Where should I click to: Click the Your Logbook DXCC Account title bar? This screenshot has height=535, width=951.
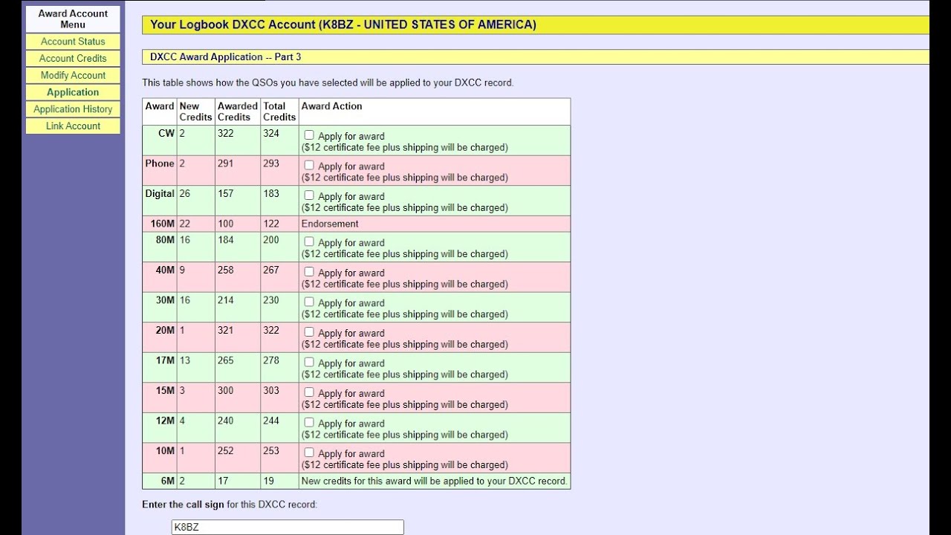(535, 25)
